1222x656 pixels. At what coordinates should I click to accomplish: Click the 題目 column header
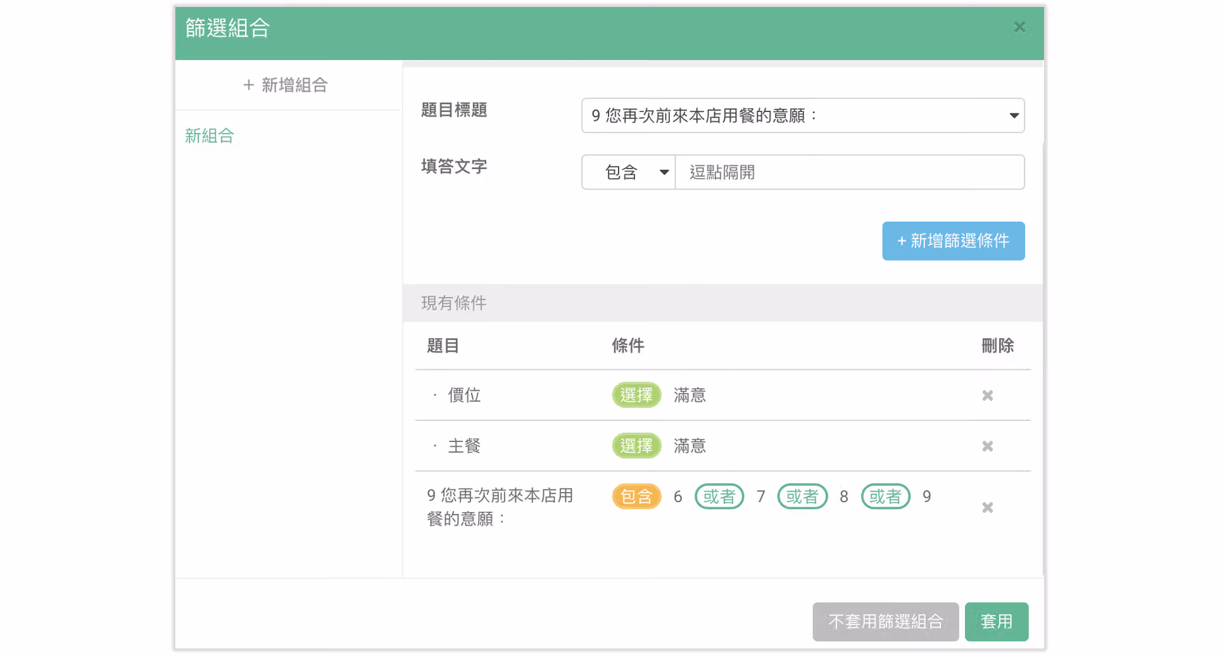tap(443, 346)
